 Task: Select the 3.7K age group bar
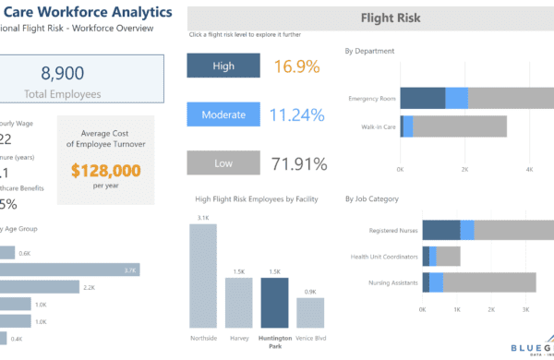coord(70,270)
